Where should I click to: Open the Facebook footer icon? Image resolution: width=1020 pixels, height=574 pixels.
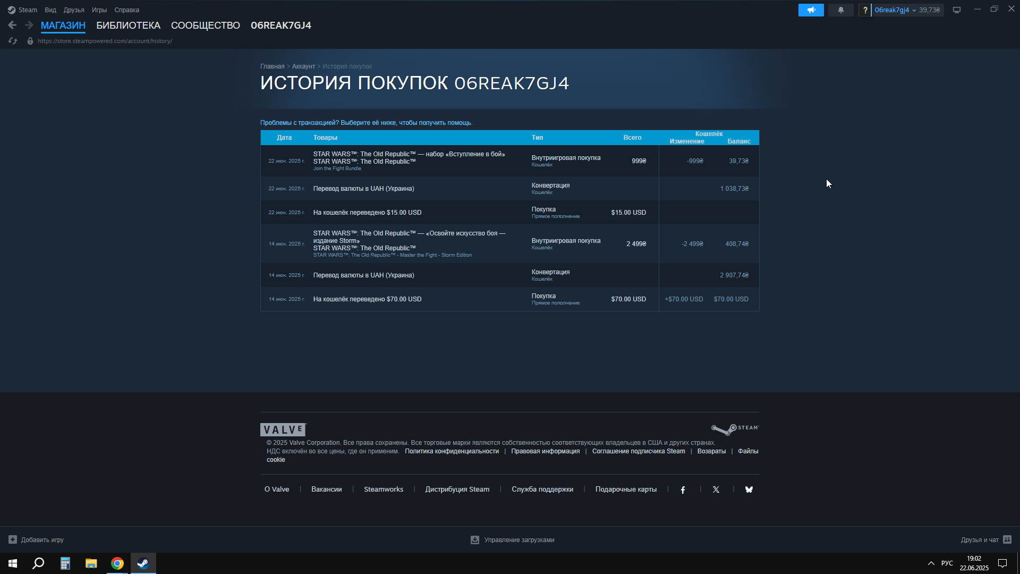pyautogui.click(x=683, y=489)
